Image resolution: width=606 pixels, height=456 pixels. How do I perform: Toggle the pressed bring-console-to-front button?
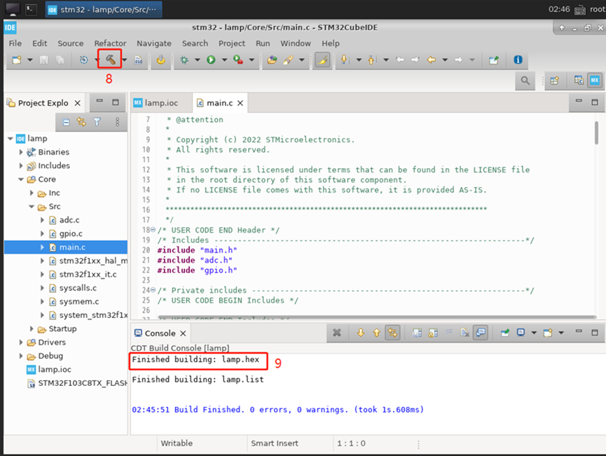click(481, 333)
